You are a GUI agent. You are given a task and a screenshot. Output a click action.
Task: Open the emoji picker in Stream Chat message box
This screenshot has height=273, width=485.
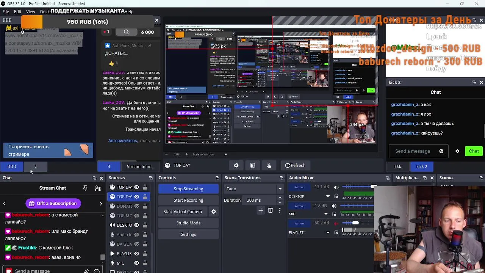point(97,271)
